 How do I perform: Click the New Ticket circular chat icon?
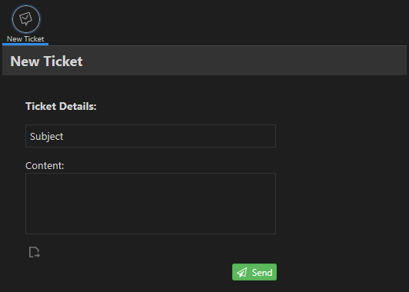click(x=26, y=19)
